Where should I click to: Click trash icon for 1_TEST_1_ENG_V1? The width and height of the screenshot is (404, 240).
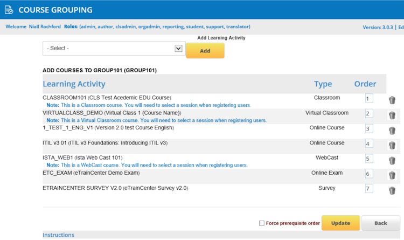[x=392, y=130]
